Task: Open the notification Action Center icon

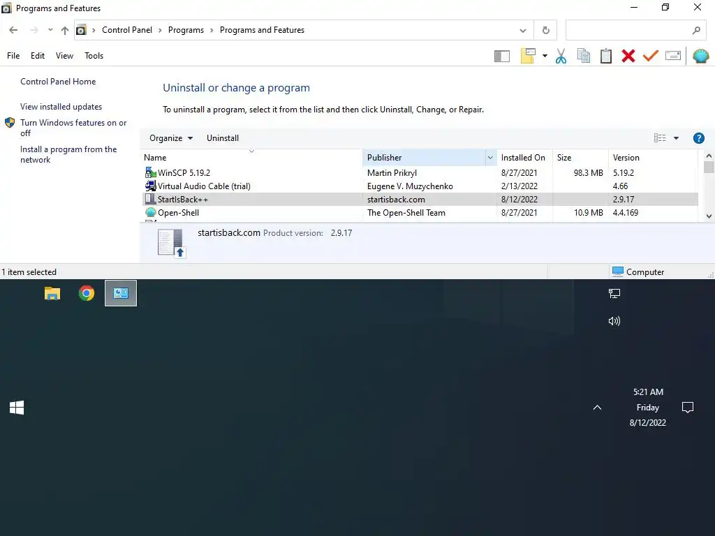Action: (687, 408)
